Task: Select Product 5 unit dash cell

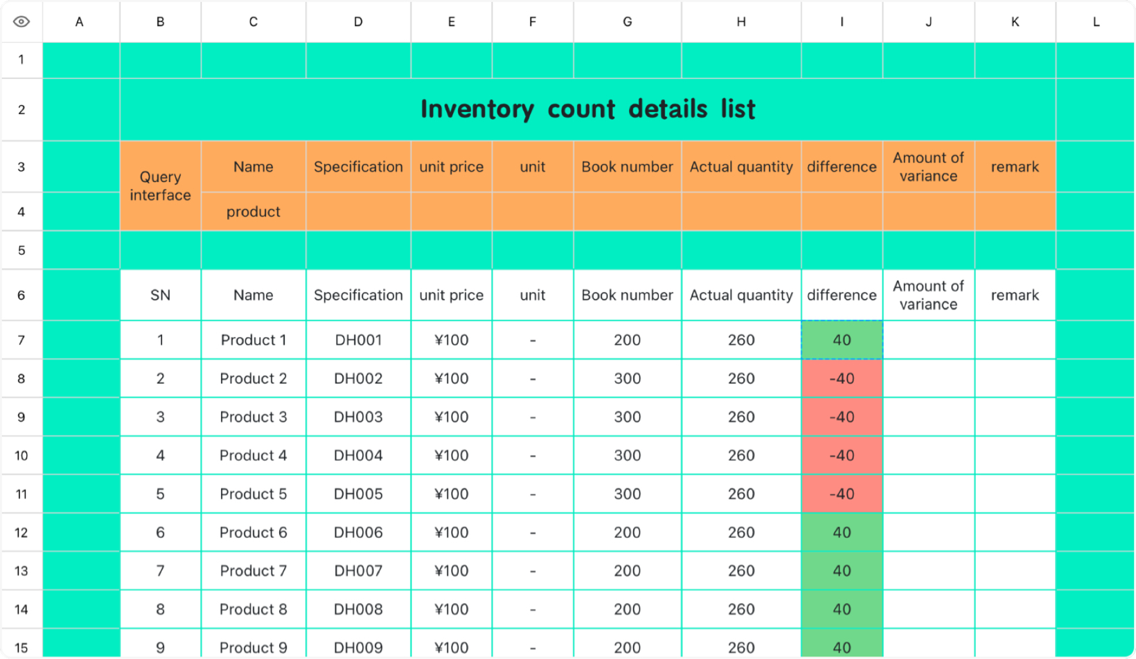Action: coord(533,494)
